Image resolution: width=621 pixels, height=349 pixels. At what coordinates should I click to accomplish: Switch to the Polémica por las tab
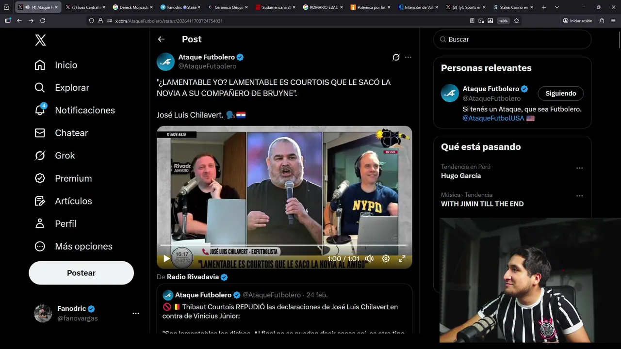pyautogui.click(x=370, y=7)
